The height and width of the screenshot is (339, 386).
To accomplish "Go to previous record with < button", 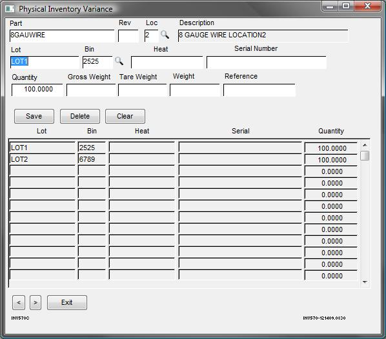I will tap(19, 302).
